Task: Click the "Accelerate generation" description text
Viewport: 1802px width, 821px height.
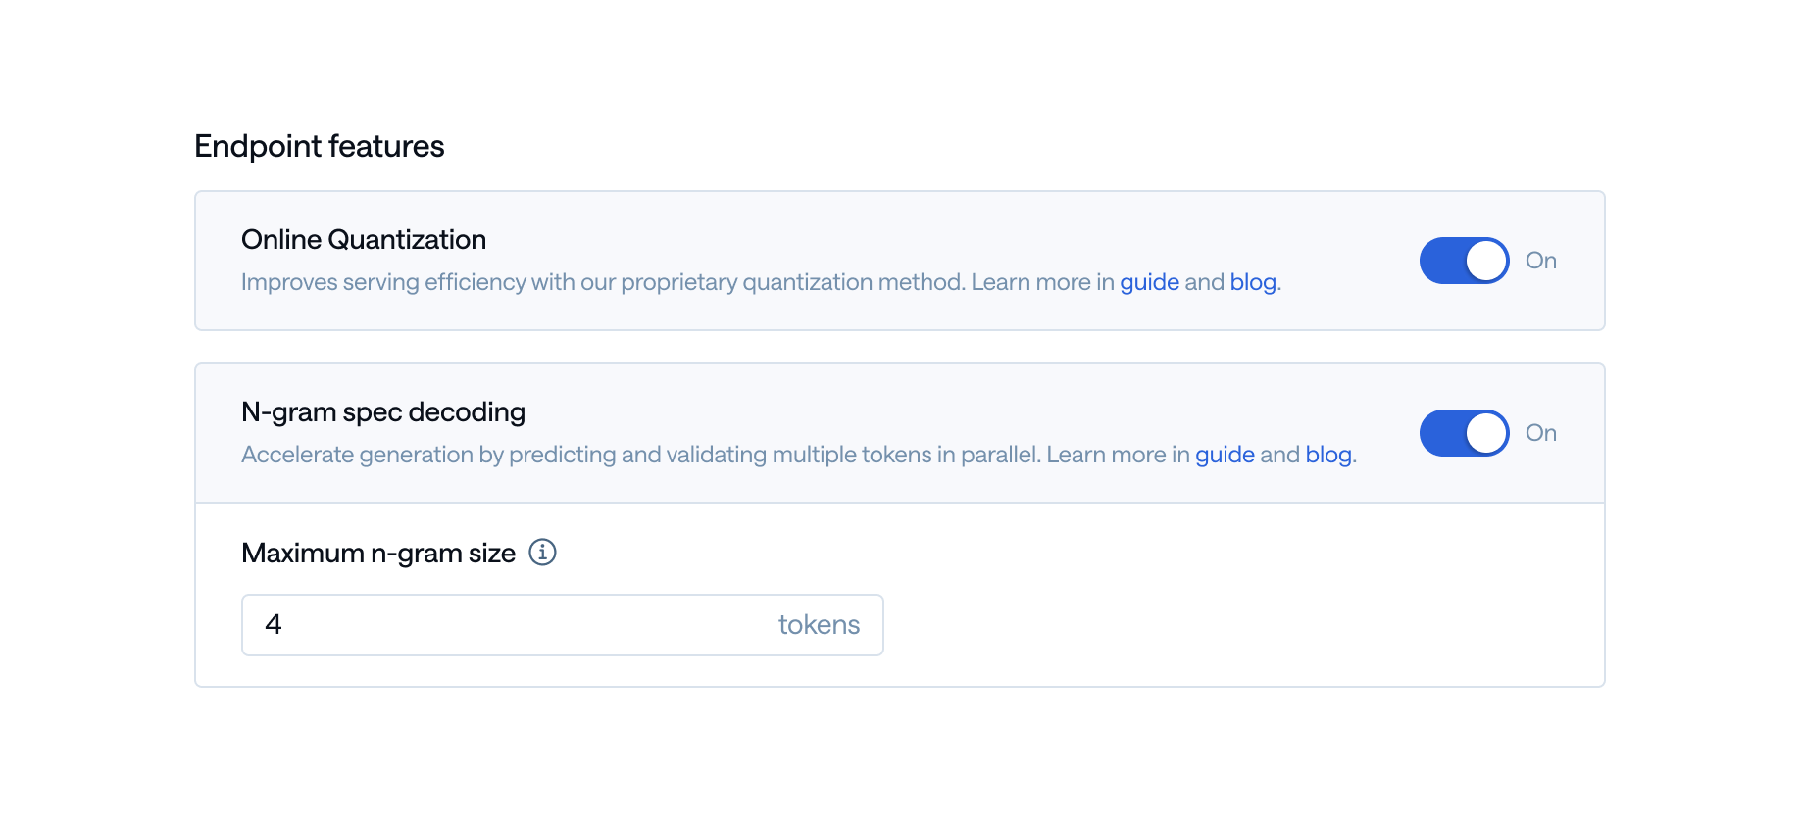Action: coord(798,455)
